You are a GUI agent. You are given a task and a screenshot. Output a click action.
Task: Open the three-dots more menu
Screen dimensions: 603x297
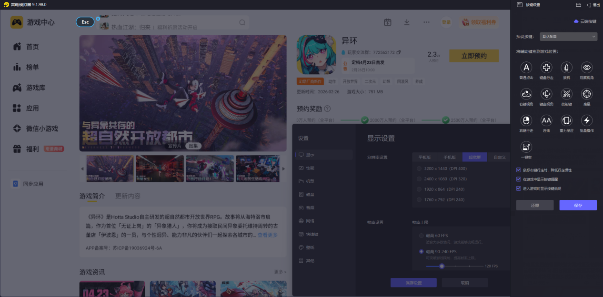(x=426, y=22)
